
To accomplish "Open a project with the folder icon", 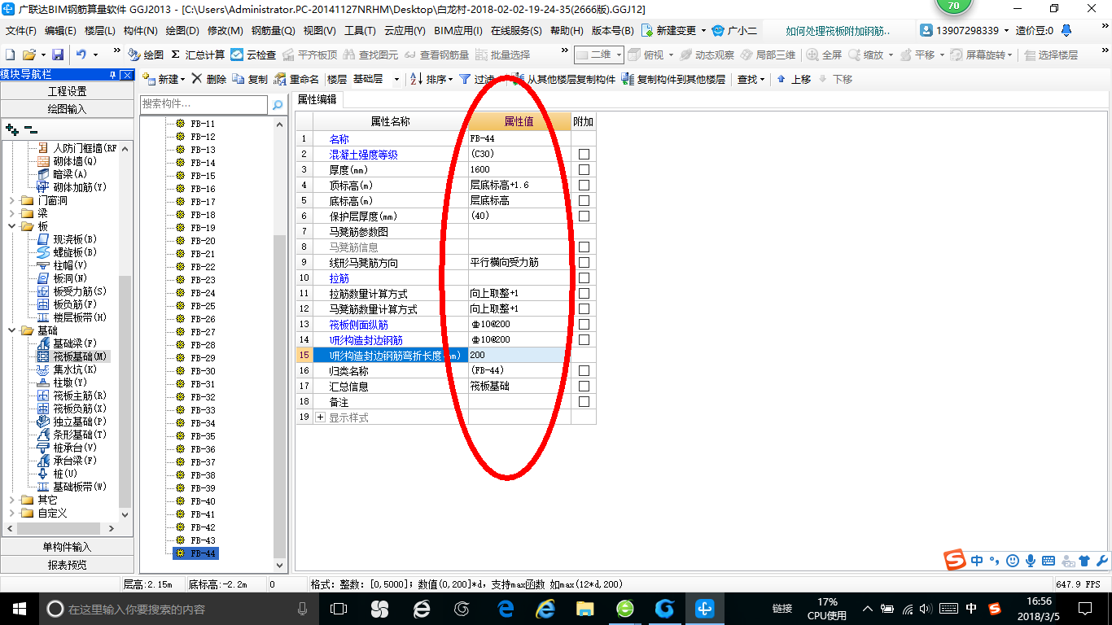I will tap(28, 55).
